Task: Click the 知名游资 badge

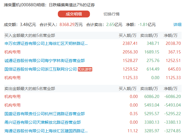Action: (85, 69)
